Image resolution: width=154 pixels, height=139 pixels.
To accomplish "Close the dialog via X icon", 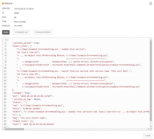I will [150, 4].
